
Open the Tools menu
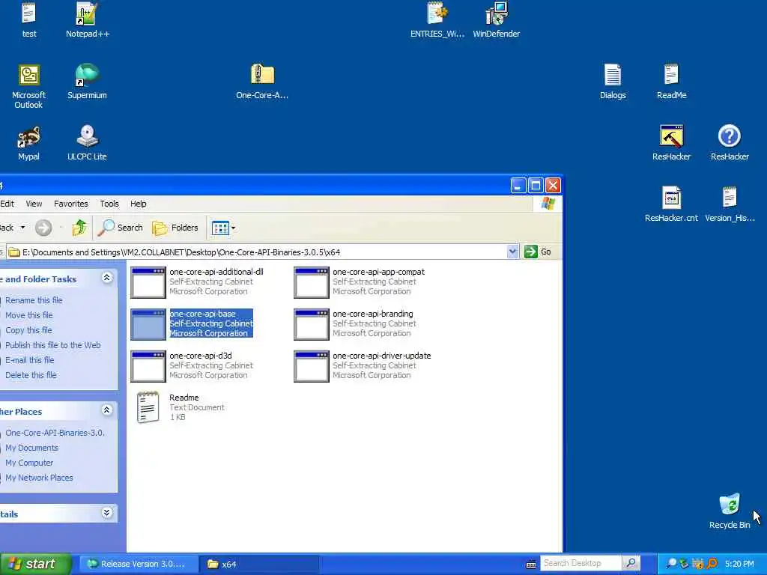pyautogui.click(x=109, y=204)
